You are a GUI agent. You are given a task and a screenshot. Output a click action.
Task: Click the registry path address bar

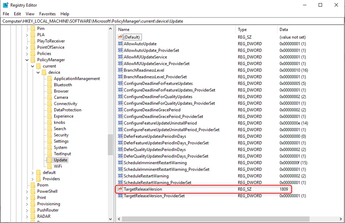point(172,21)
